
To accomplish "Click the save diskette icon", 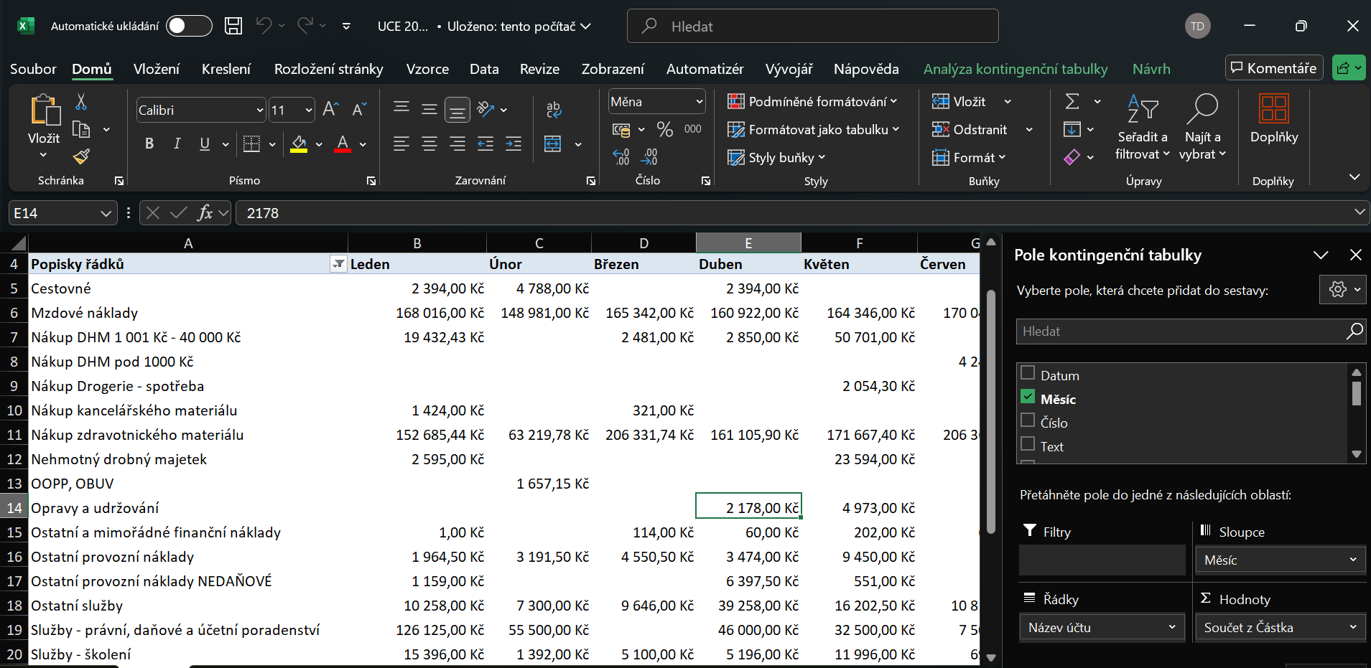I will [x=233, y=27].
